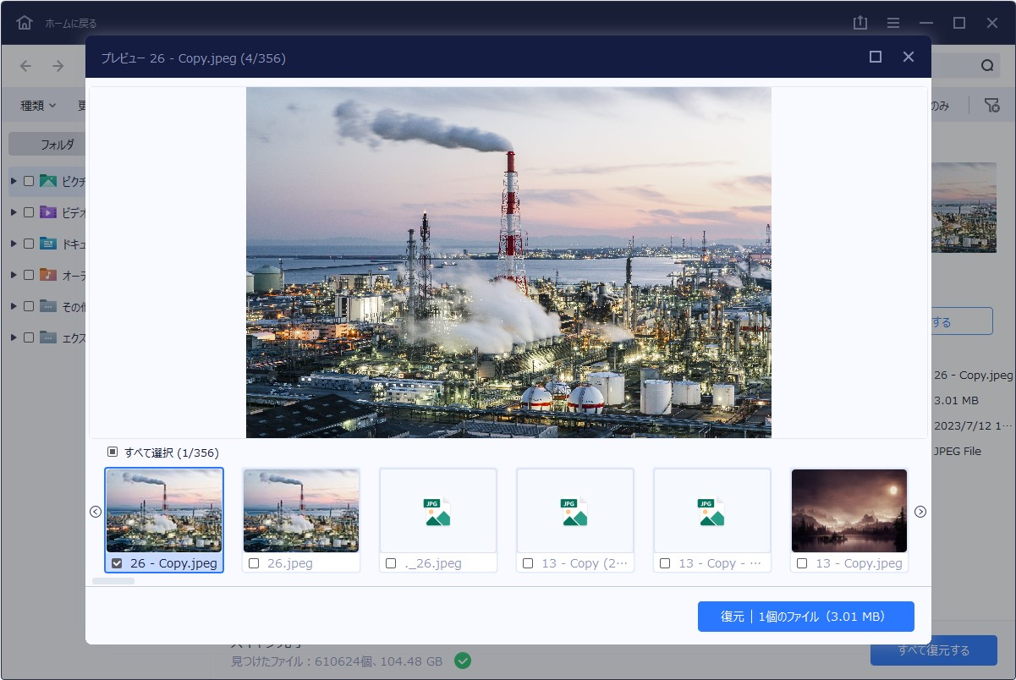Click the home icon in title bar
The image size is (1016, 680).
(x=25, y=23)
